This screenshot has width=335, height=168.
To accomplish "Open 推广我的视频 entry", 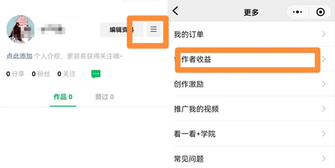I will (196, 109).
